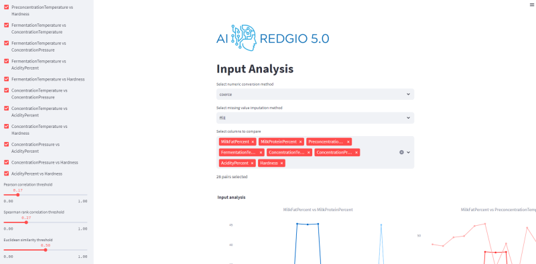Open the missing value imputation dropdown
Image resolution: width=536 pixels, height=264 pixels.
click(315, 118)
